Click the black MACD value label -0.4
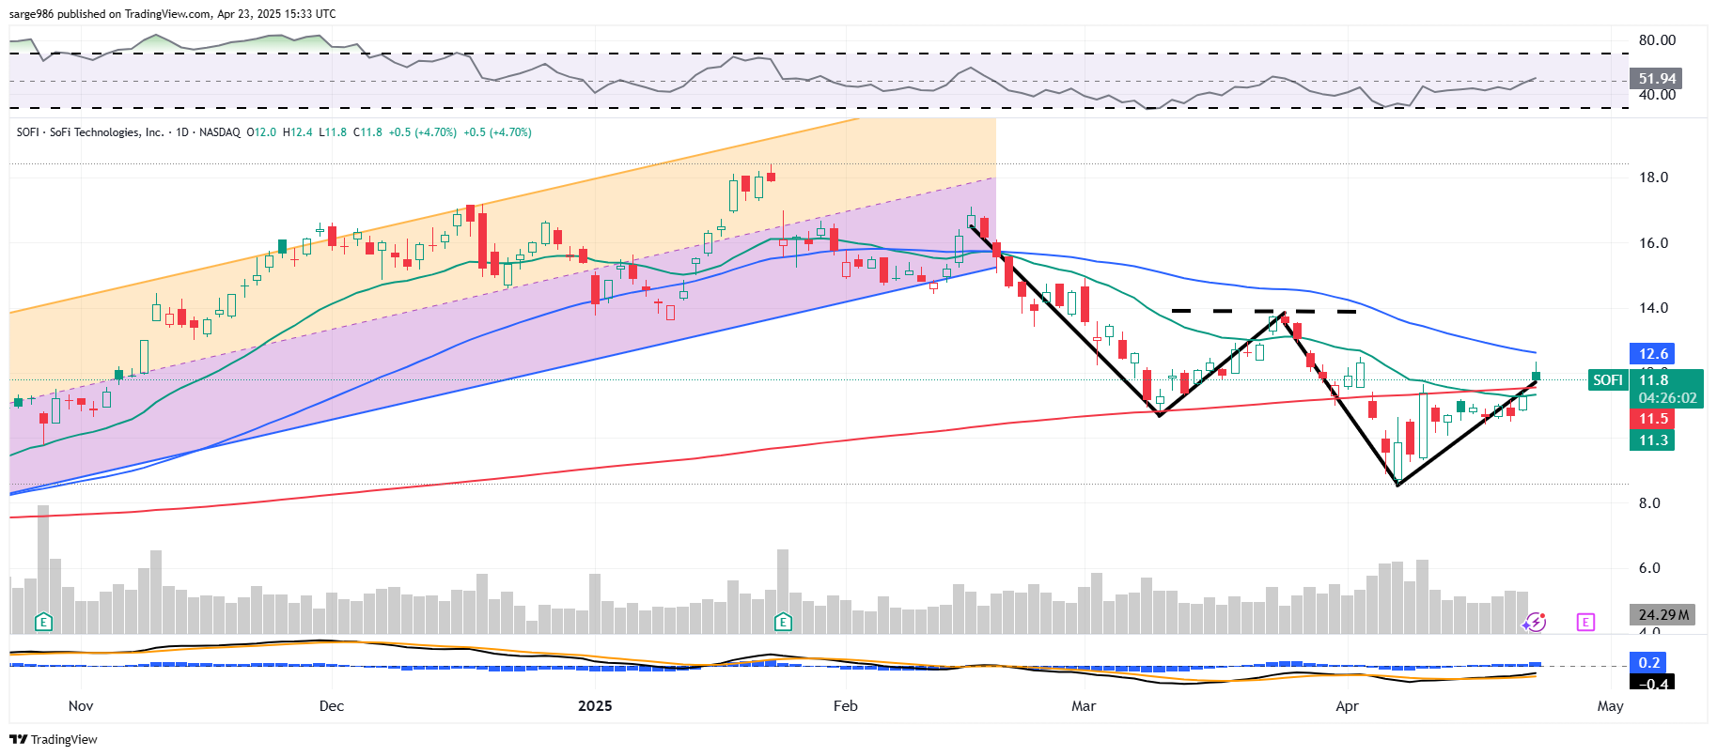Viewport: 1717px width, 756px height. (x=1653, y=683)
